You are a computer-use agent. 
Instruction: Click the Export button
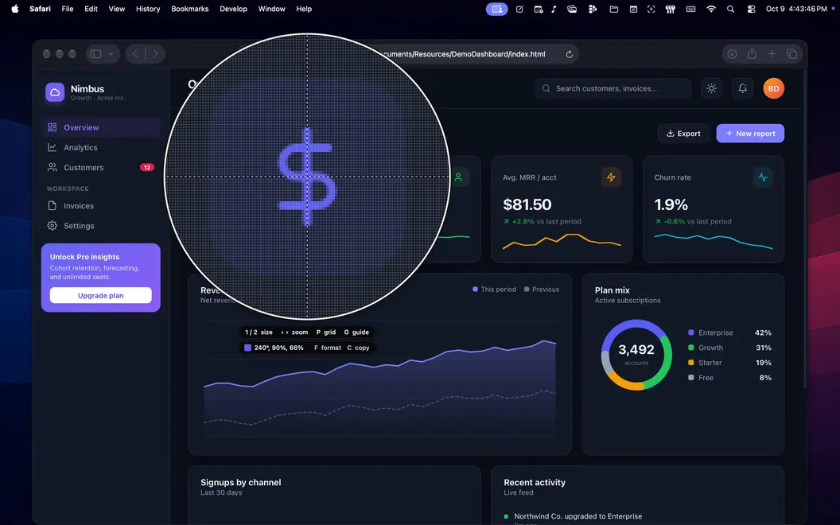coord(683,134)
